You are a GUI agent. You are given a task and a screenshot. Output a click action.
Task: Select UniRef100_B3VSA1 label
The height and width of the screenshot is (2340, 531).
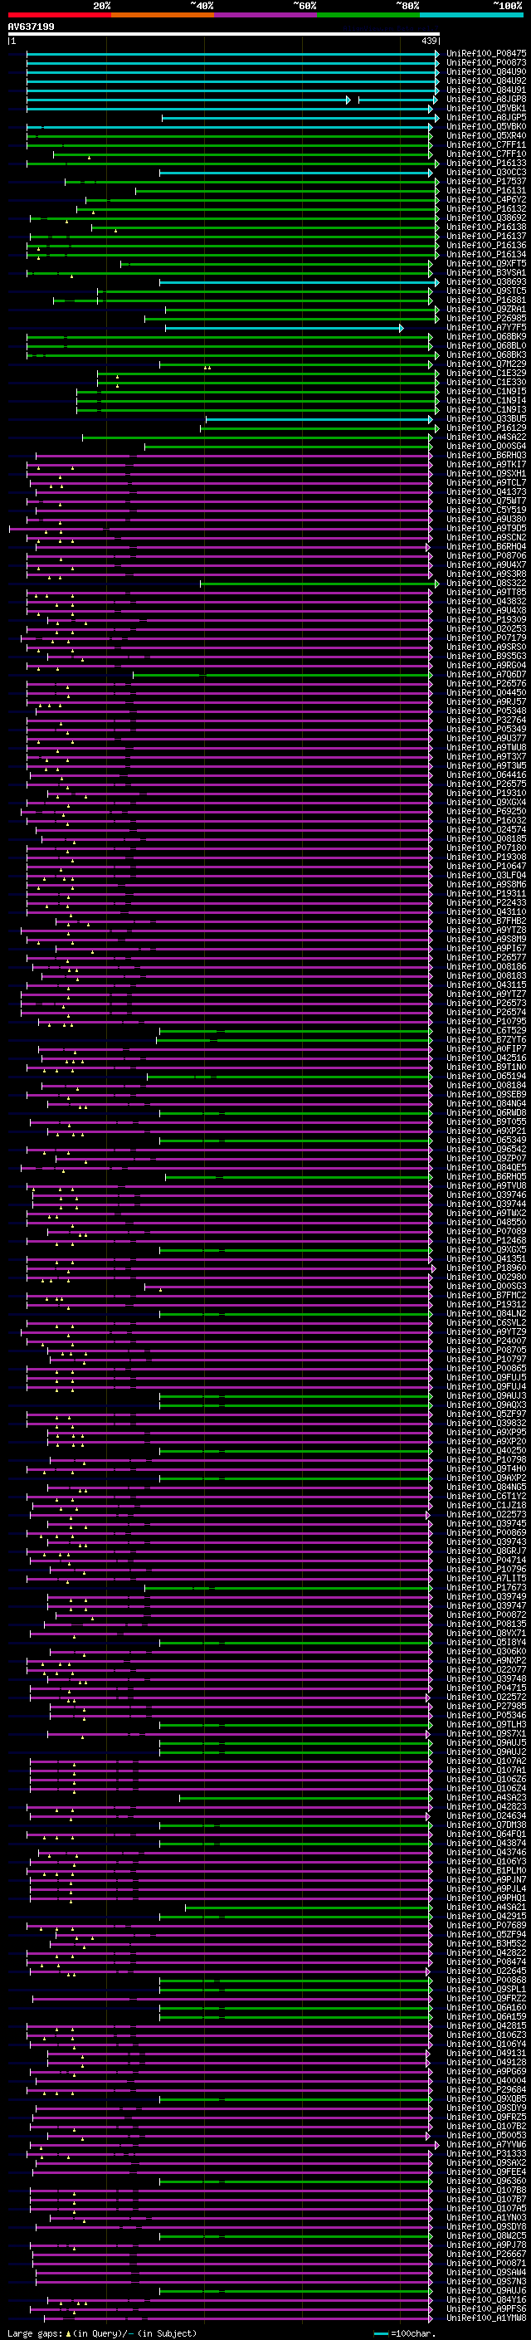tap(486, 272)
